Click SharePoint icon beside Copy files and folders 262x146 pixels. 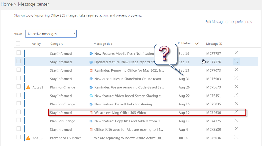click(91, 121)
